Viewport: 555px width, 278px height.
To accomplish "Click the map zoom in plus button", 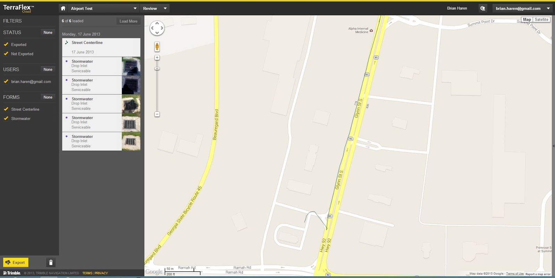I will [x=157, y=58].
